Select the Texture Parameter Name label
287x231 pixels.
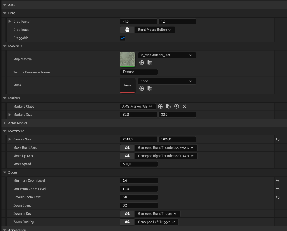tap(31, 72)
